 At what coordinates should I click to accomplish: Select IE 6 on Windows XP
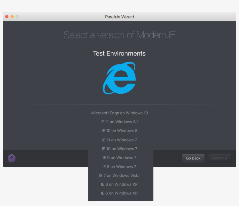(119, 193)
